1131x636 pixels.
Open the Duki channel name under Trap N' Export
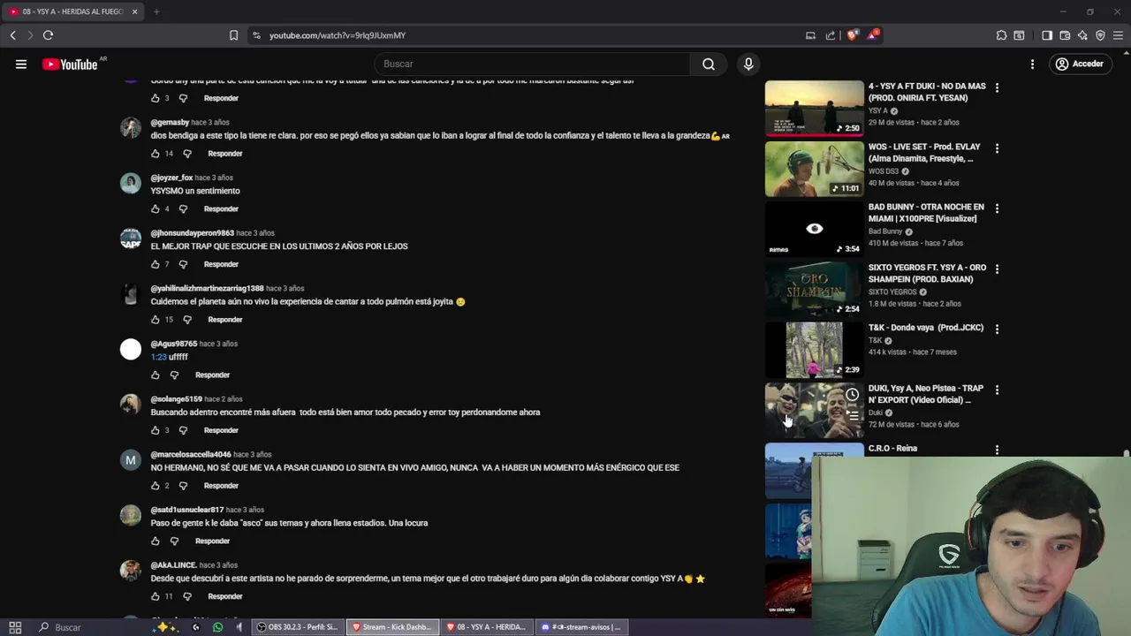(876, 413)
